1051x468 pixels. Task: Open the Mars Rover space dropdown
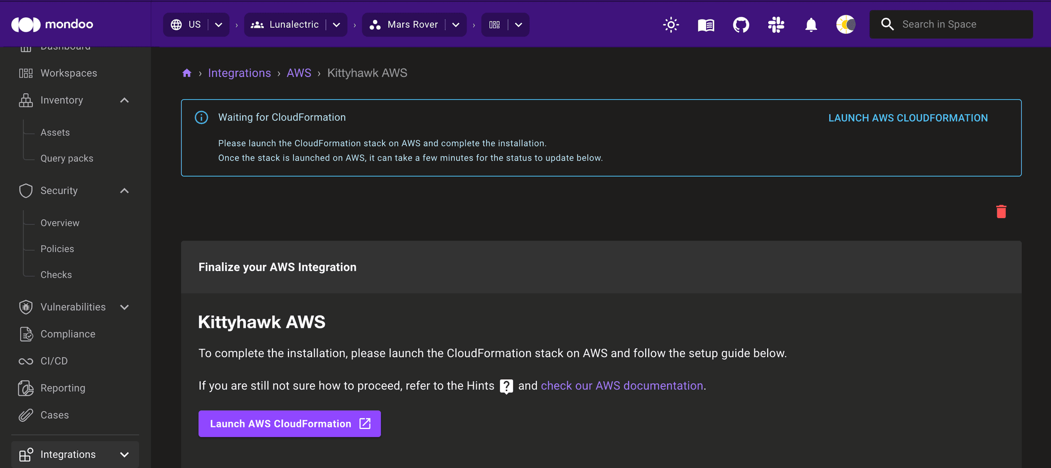tap(456, 24)
